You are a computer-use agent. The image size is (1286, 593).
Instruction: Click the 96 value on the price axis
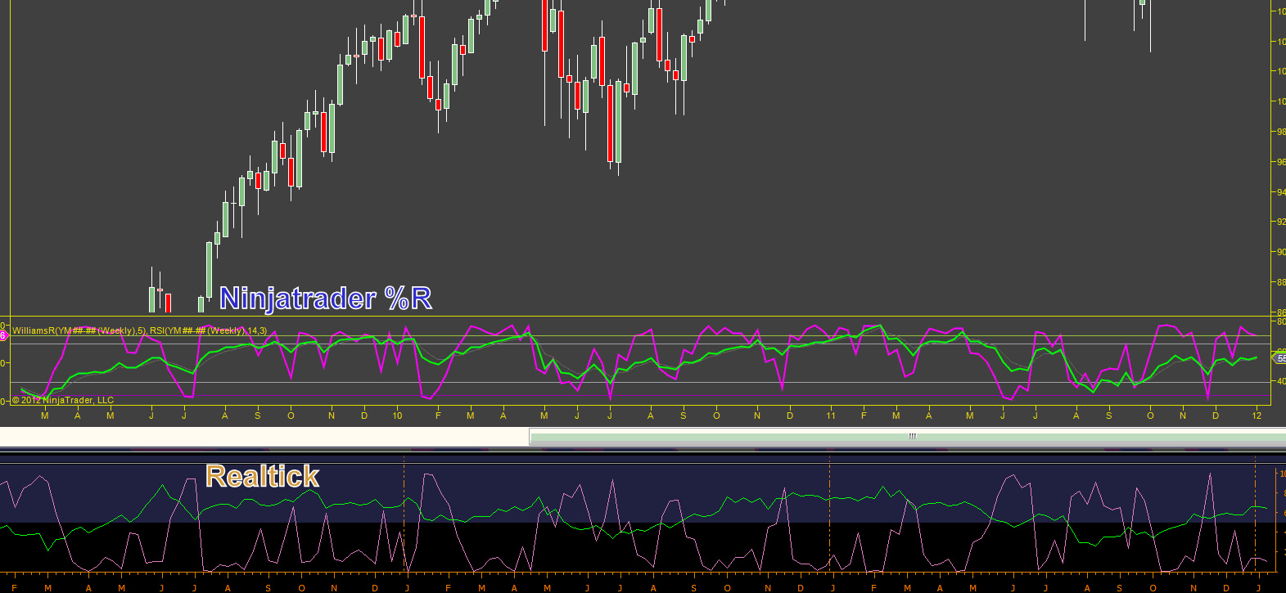coord(1281,162)
